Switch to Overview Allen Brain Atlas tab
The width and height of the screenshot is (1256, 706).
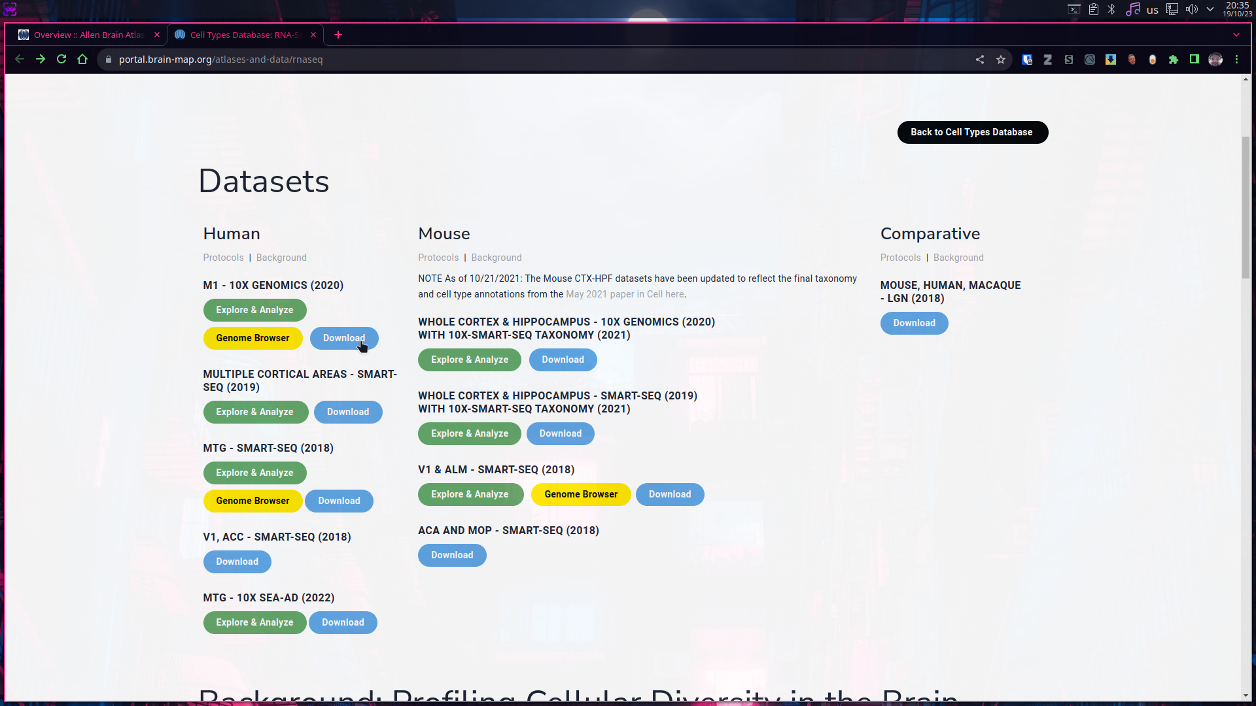[88, 35]
